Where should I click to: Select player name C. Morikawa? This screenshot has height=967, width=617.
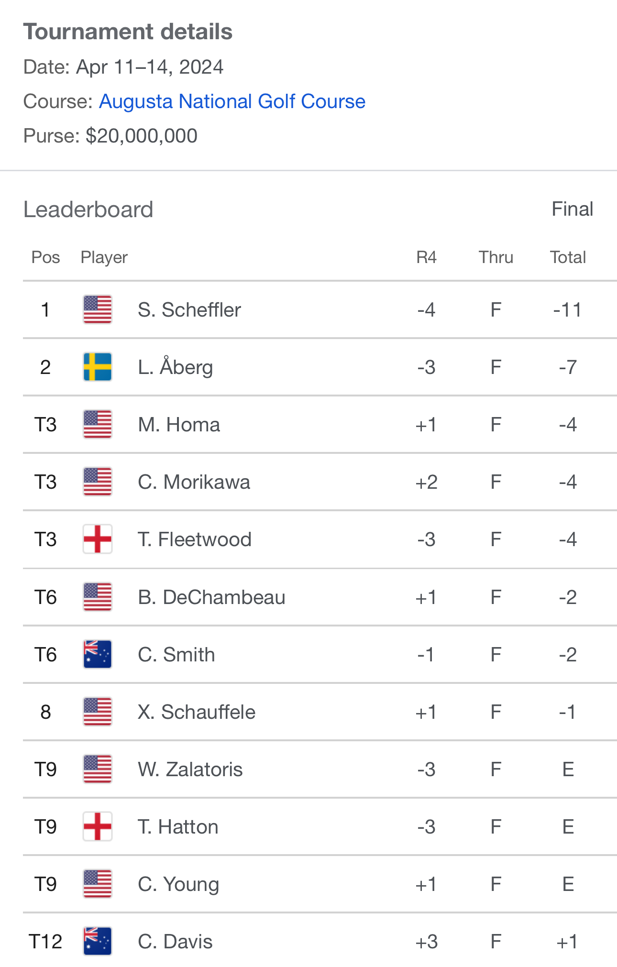click(194, 482)
